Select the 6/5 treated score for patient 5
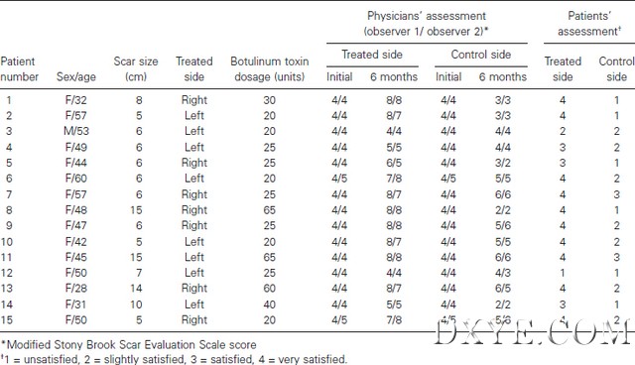 [394, 163]
